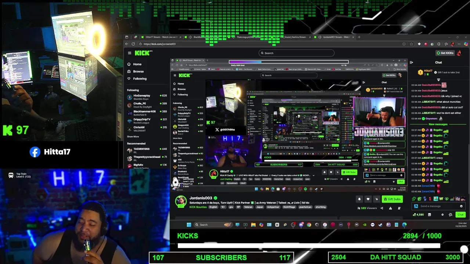Viewport: 470px width, 264px height.
Task: Click the notification bell under Jordanis003 stream
Action: coord(359,199)
